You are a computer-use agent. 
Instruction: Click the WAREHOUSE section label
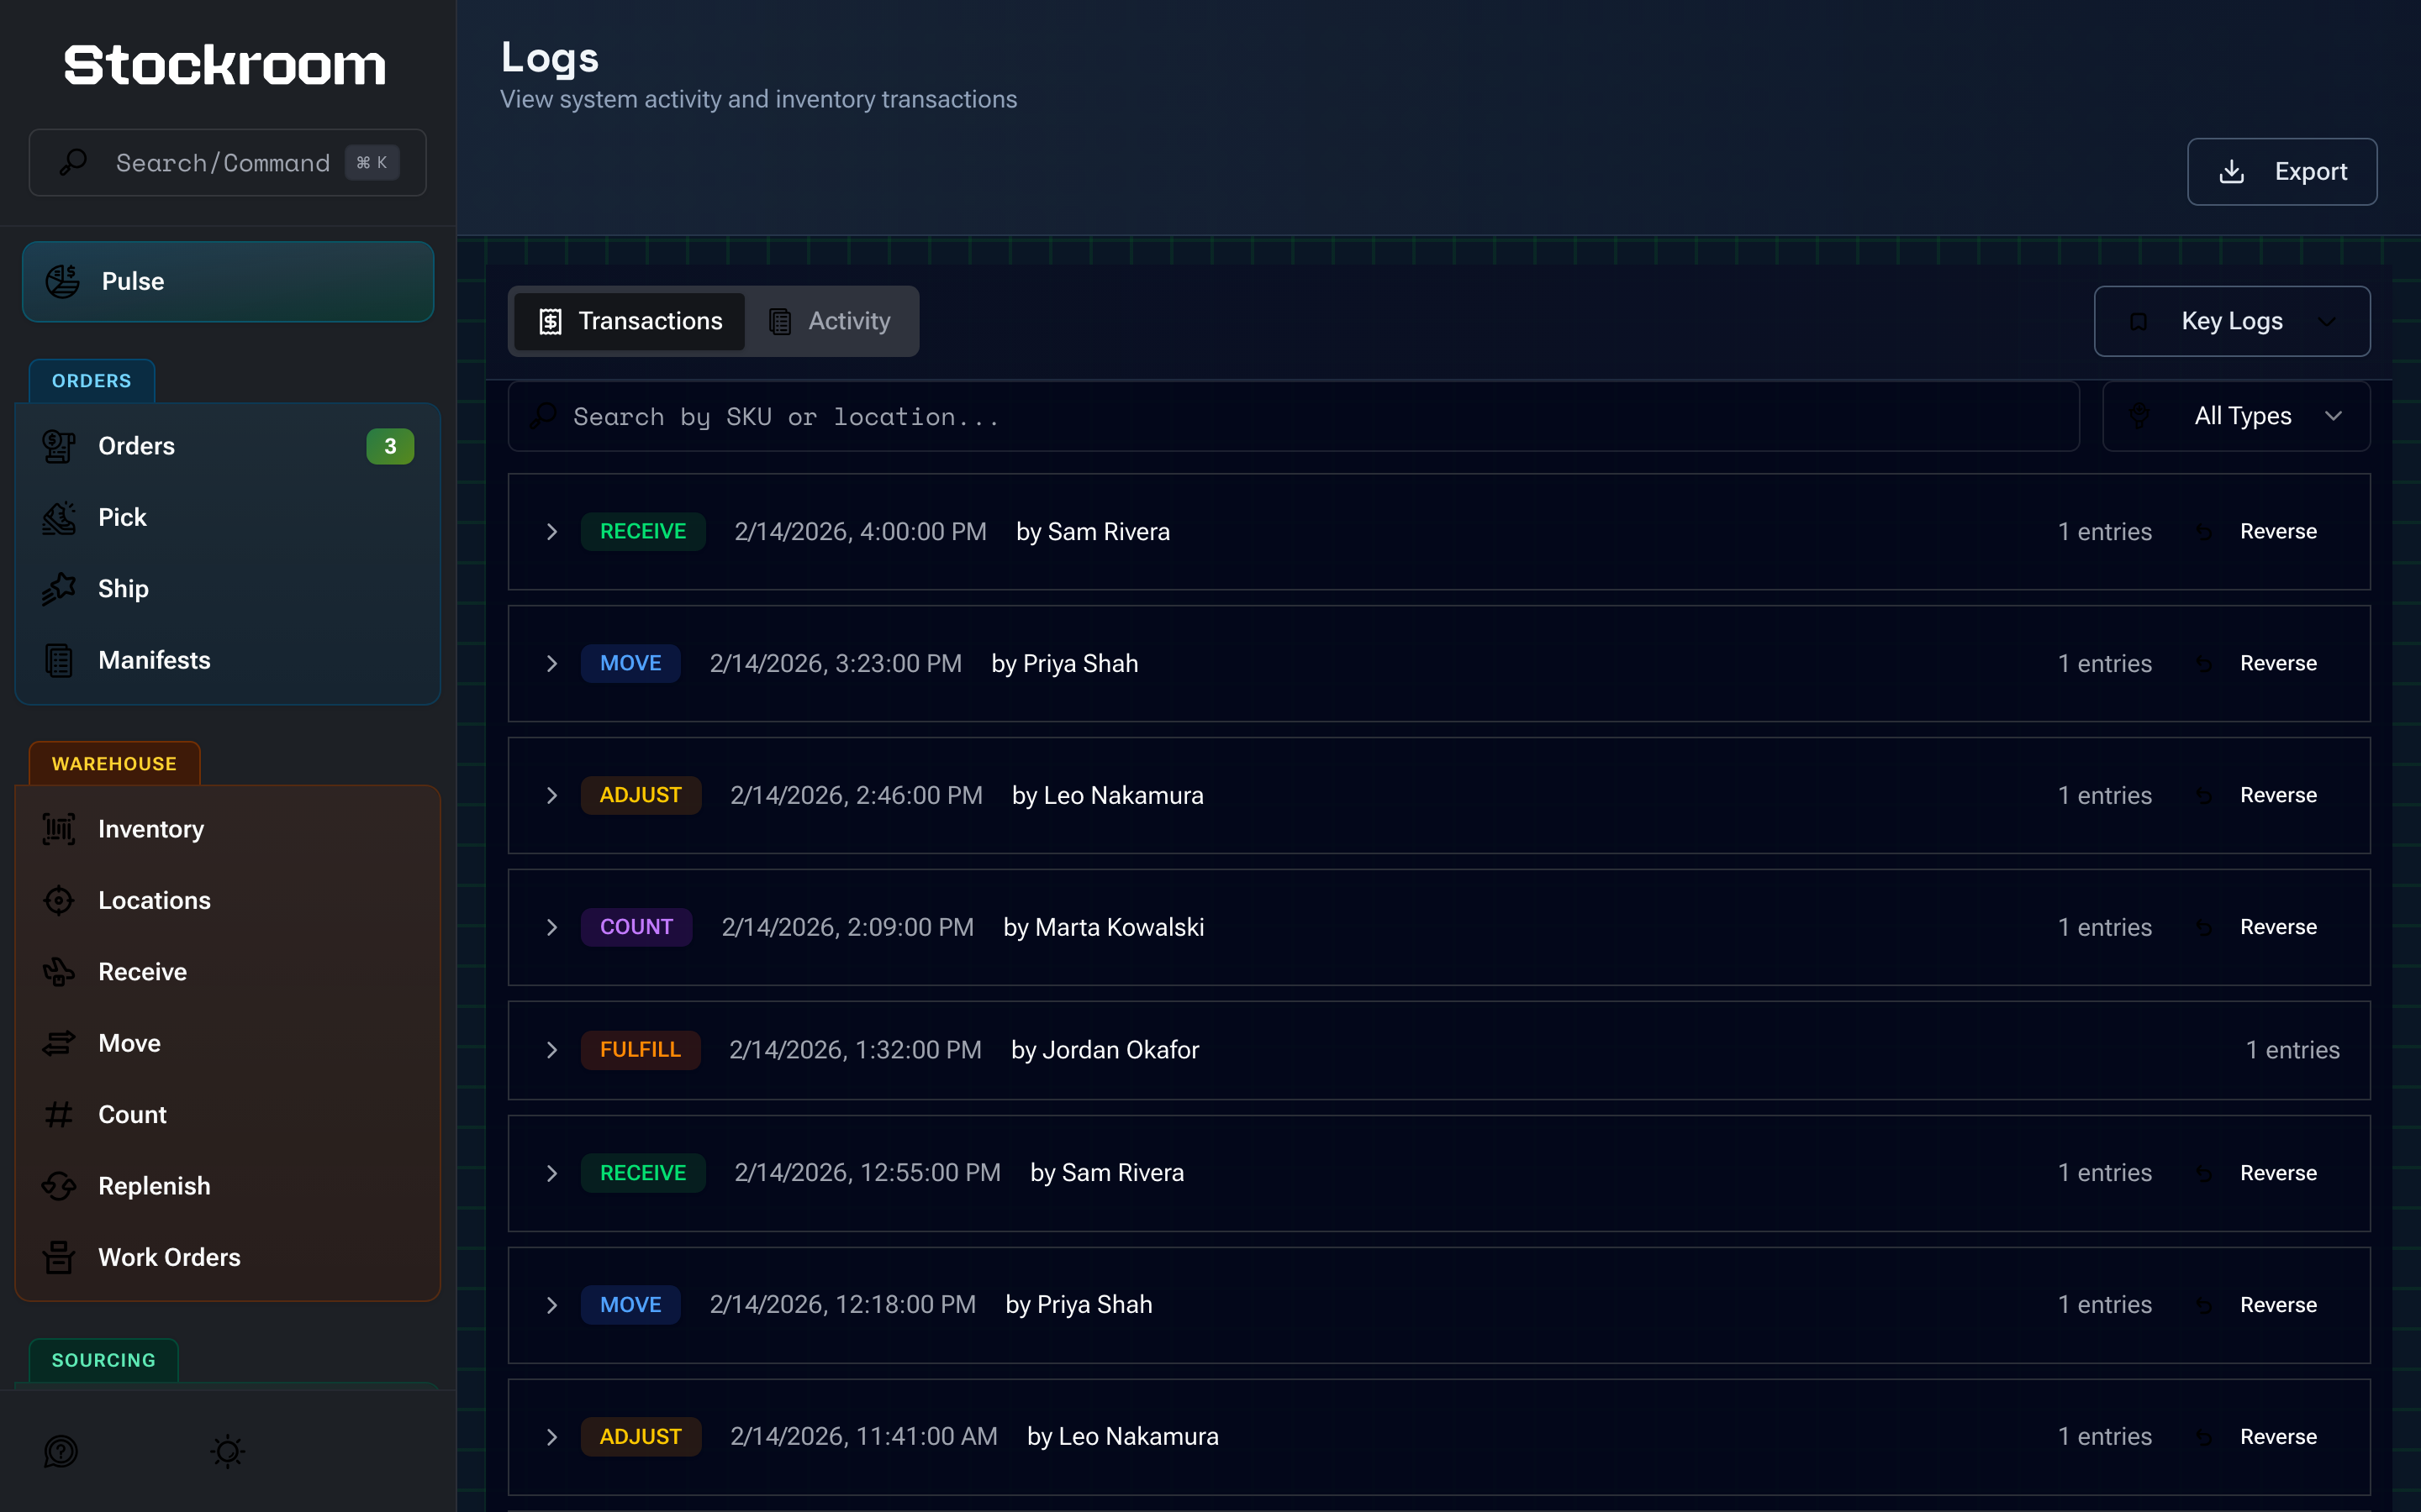click(x=114, y=764)
